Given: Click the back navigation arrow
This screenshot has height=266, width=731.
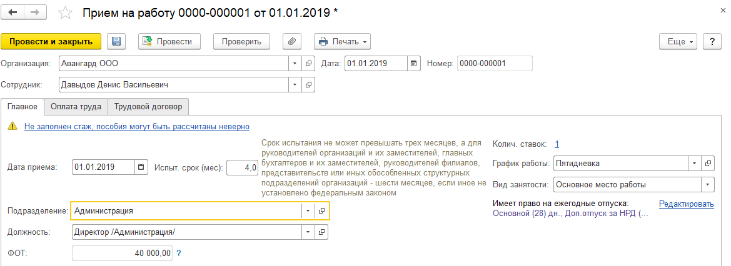Looking at the screenshot, I should (13, 12).
